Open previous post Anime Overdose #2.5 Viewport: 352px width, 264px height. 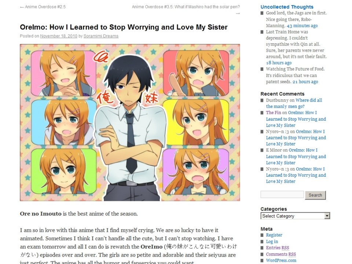coord(43,7)
